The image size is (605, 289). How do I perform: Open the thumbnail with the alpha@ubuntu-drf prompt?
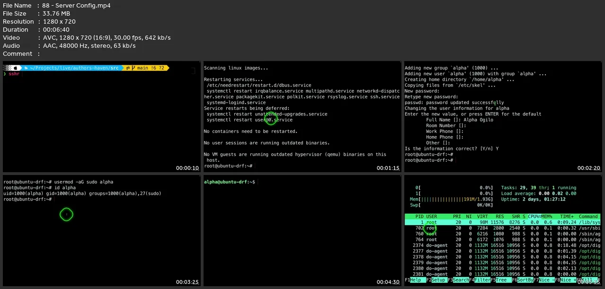click(x=302, y=231)
